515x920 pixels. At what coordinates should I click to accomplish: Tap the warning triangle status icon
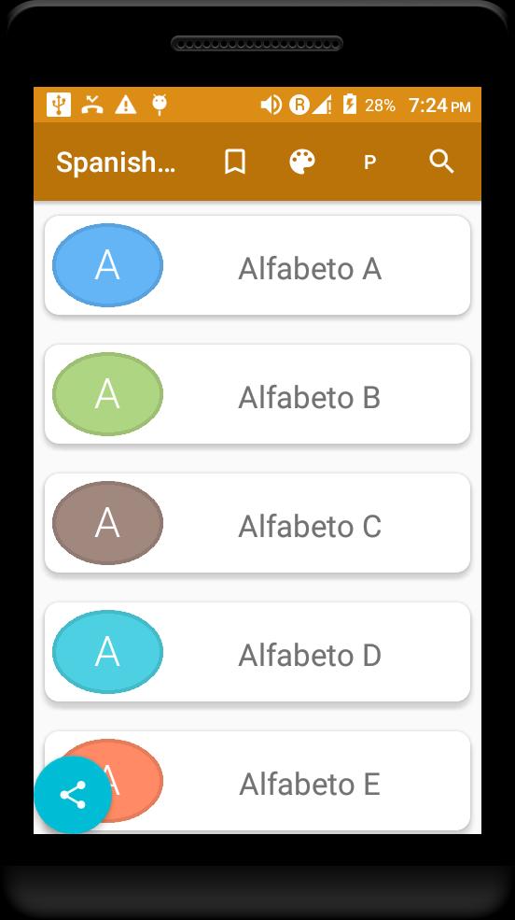(x=125, y=105)
